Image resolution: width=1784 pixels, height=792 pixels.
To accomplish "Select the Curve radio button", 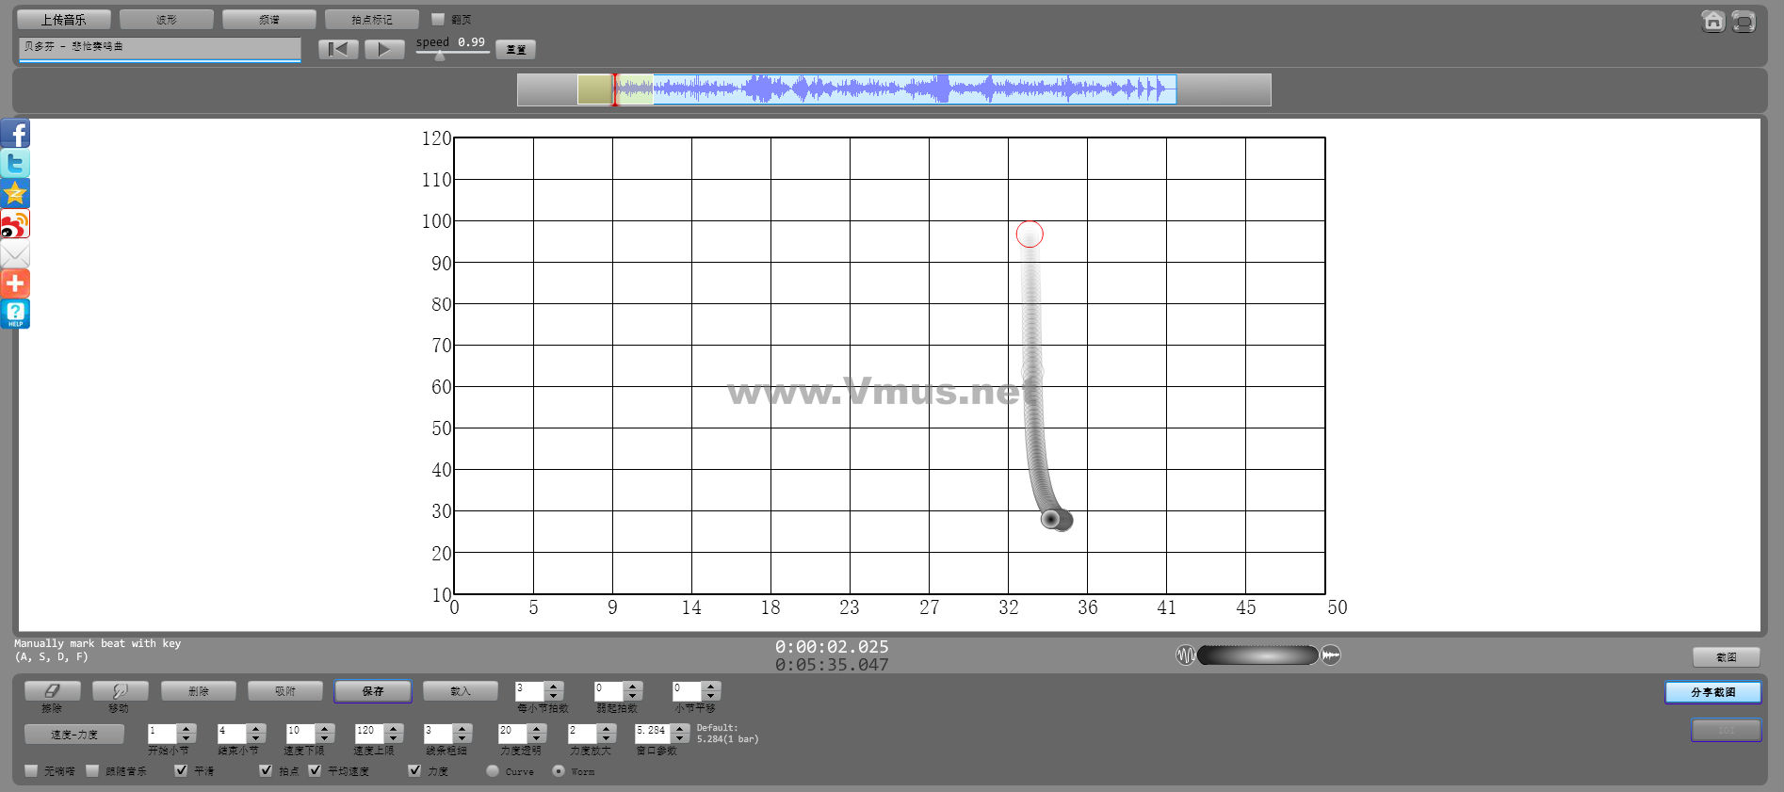I will pyautogui.click(x=493, y=770).
